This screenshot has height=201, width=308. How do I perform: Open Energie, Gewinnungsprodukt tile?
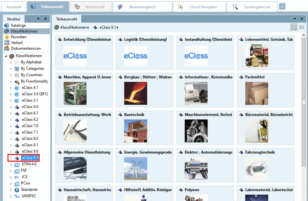tap(145, 165)
